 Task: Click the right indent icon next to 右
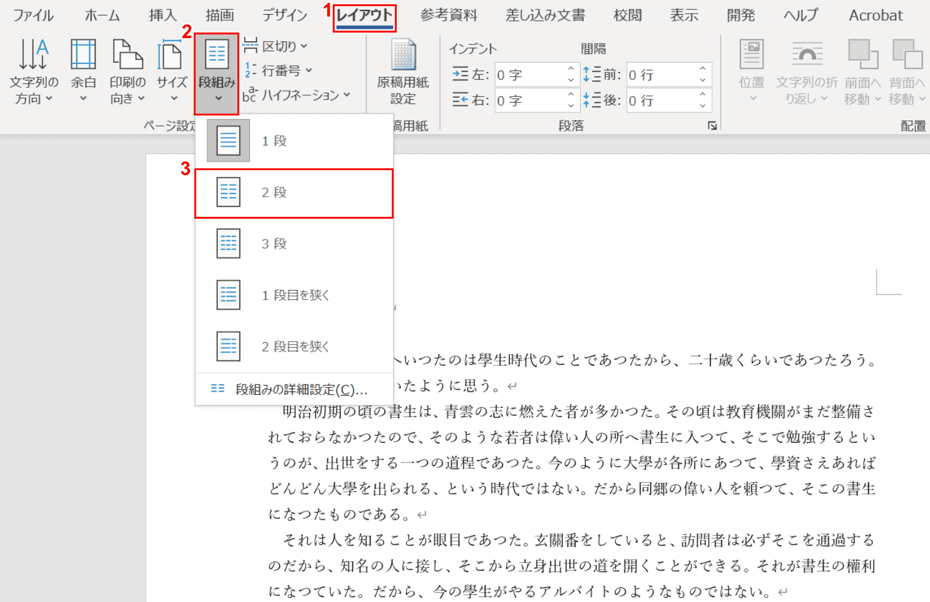coord(460,100)
